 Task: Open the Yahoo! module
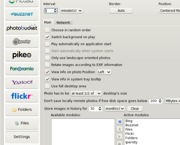click(22, 82)
